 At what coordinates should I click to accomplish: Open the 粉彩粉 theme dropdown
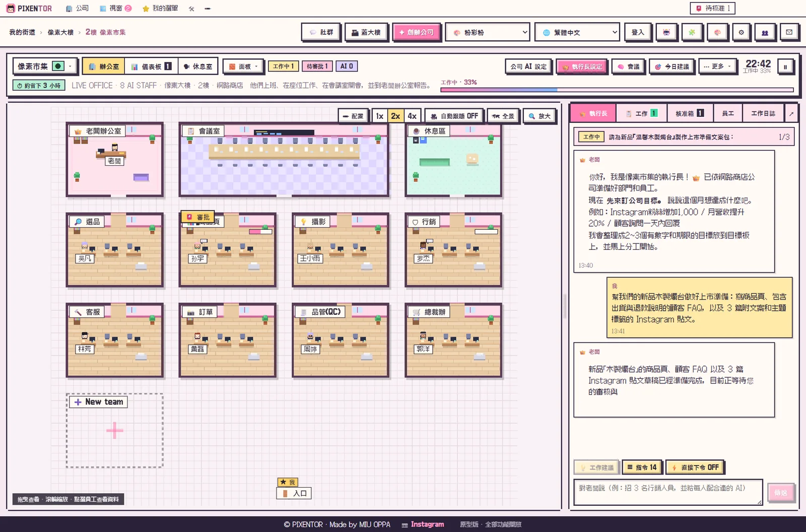click(x=488, y=32)
